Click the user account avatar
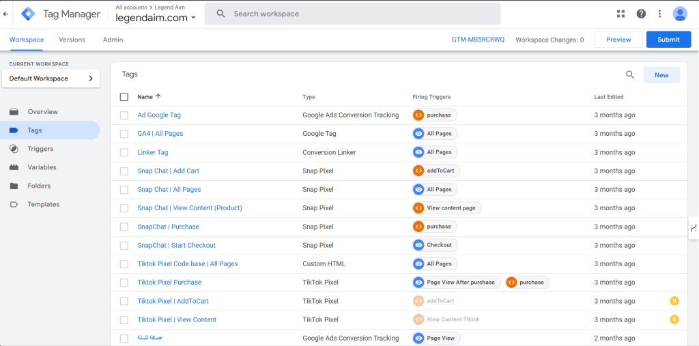Image resolution: width=699 pixels, height=346 pixels. (x=680, y=14)
